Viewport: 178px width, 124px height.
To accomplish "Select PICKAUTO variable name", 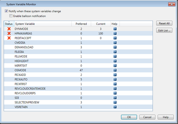I will pyautogui.click(x=21, y=79).
